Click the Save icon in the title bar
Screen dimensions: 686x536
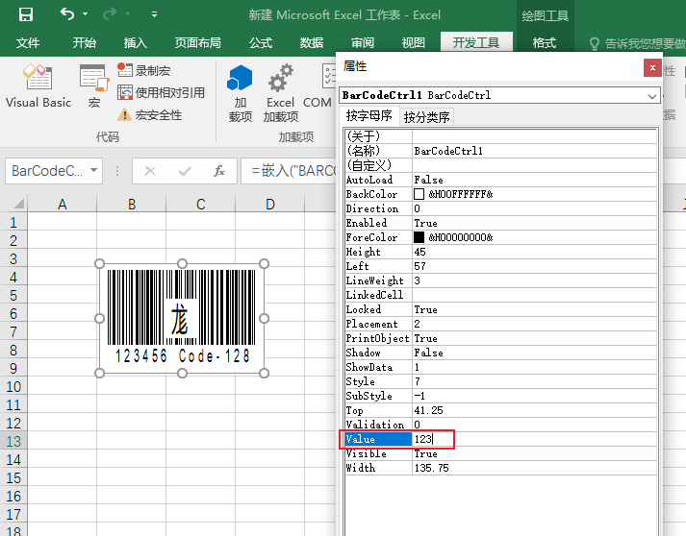pyautogui.click(x=26, y=14)
